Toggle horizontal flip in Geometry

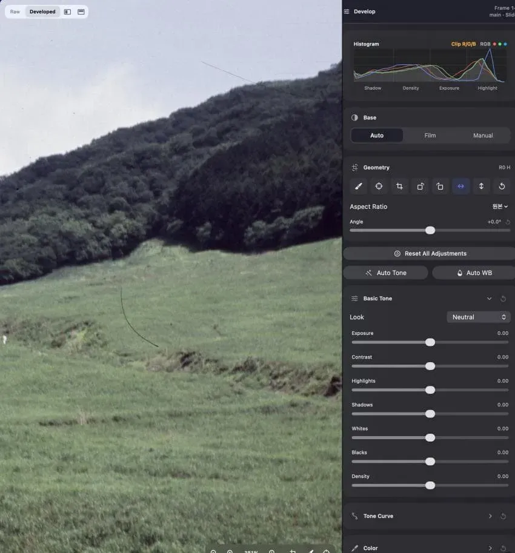tap(460, 186)
